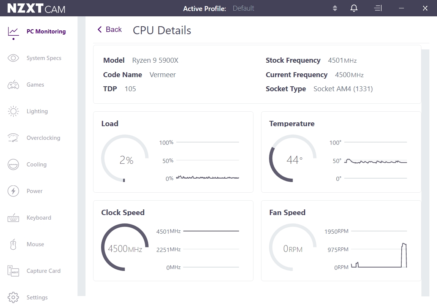The image size is (437, 304).
Task: Click the Vermeer code name value
Action: [163, 75]
